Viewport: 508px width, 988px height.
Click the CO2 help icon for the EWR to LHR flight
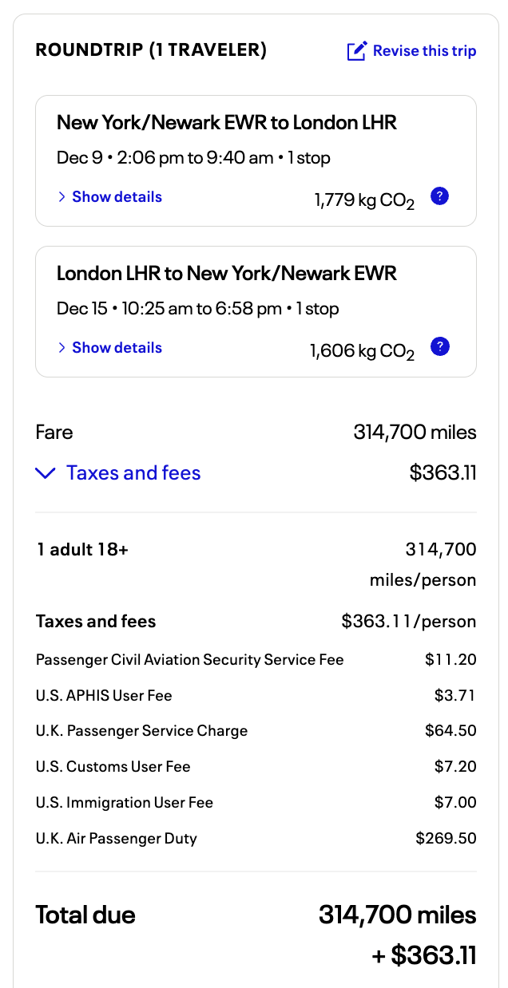[x=439, y=196]
